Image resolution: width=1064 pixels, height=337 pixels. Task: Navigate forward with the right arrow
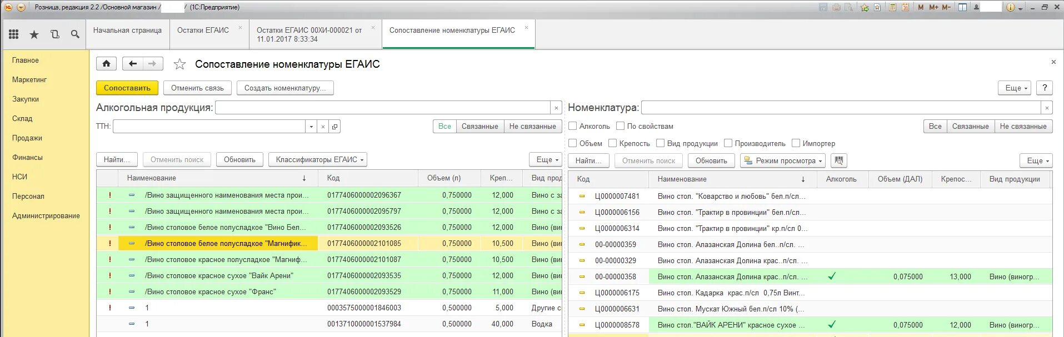pyautogui.click(x=153, y=64)
